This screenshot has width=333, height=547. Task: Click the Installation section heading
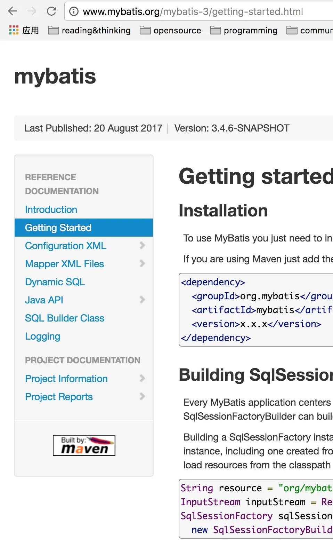tap(223, 211)
